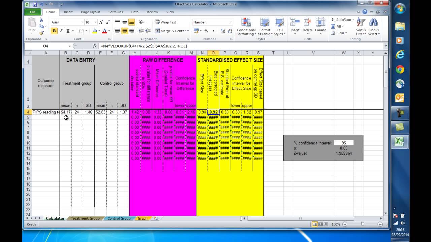Click the Cut scissors icon
This screenshot has width=431, height=242.
click(x=41, y=20)
